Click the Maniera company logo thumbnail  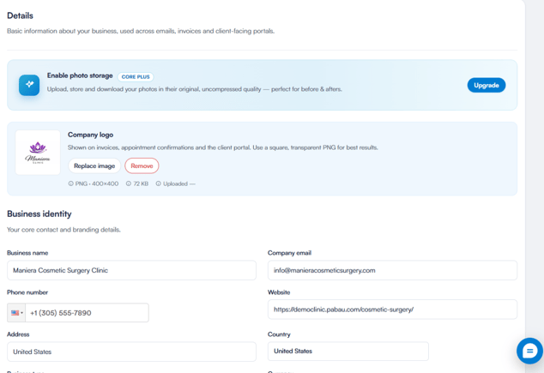click(38, 153)
